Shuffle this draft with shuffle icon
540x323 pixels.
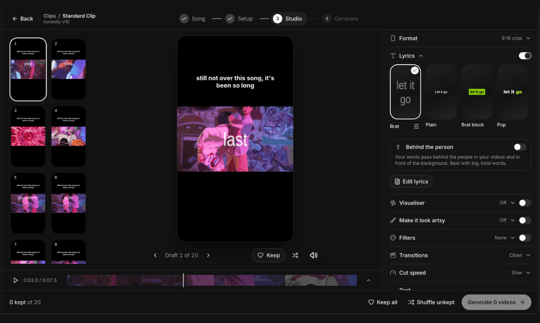(295, 255)
